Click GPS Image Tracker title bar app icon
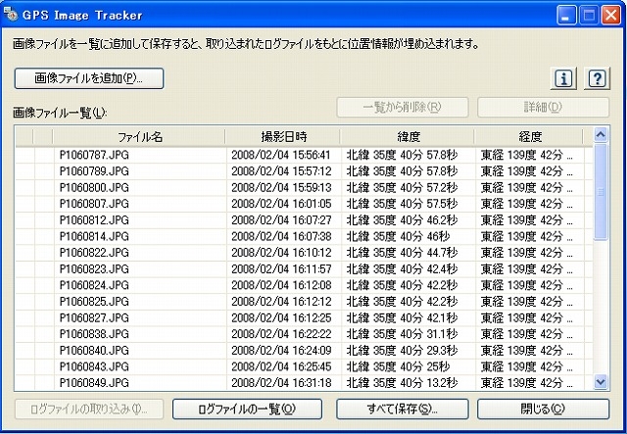The width and height of the screenshot is (627, 434). tap(11, 14)
